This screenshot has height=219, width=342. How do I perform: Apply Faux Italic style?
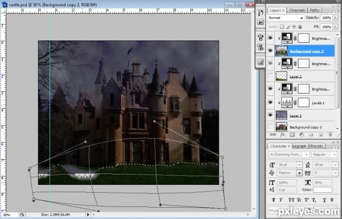pyautogui.click(x=281, y=200)
